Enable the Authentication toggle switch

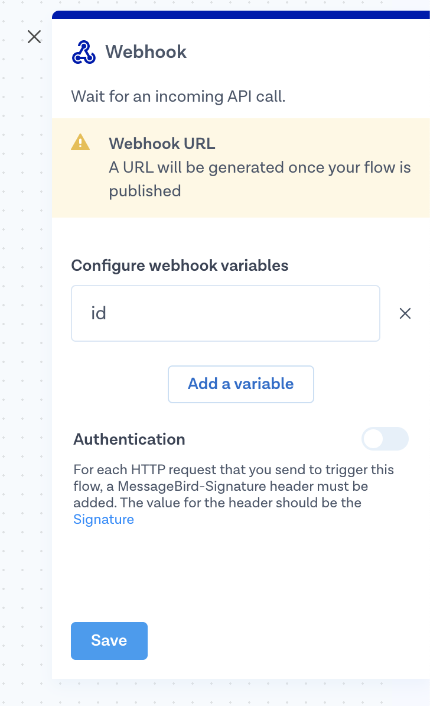385,439
